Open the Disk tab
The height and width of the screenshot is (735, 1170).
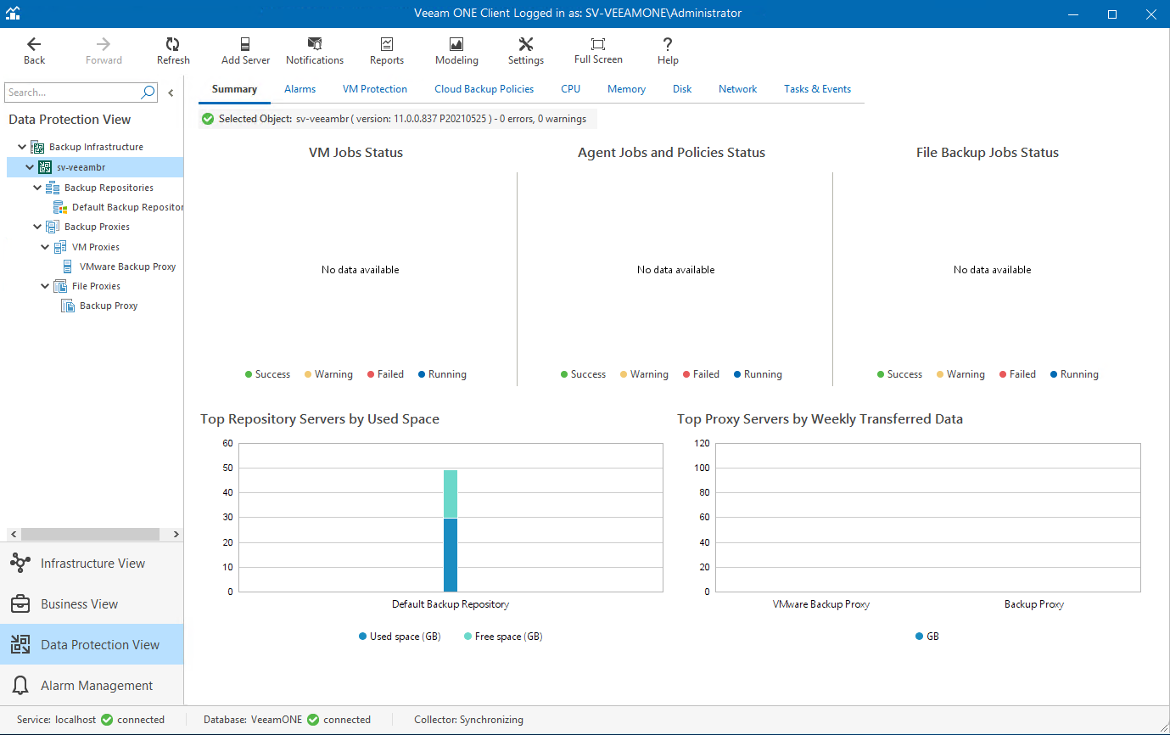[x=682, y=89]
